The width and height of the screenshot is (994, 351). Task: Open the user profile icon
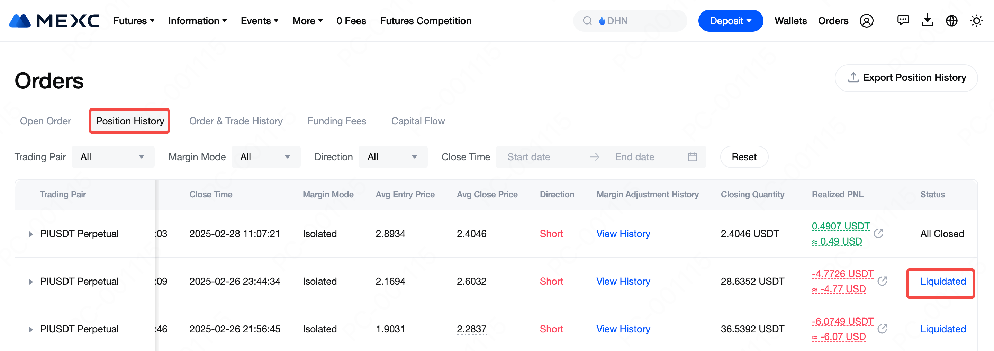tap(866, 21)
